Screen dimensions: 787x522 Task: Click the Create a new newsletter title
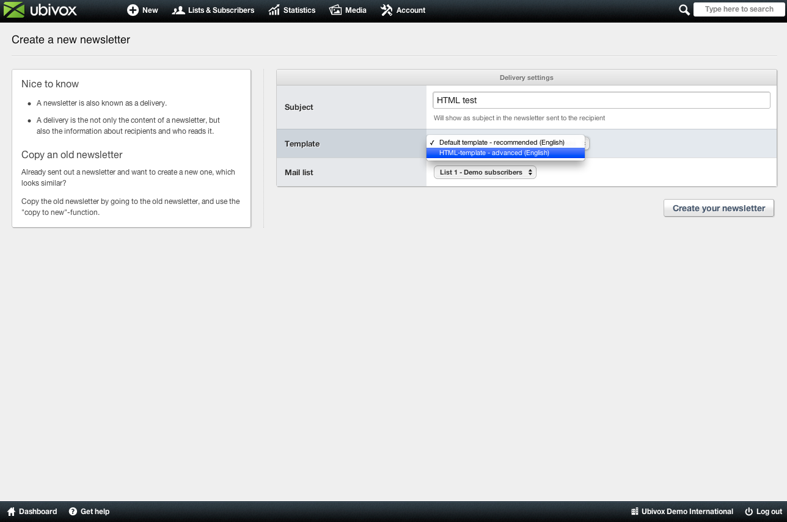coord(71,40)
